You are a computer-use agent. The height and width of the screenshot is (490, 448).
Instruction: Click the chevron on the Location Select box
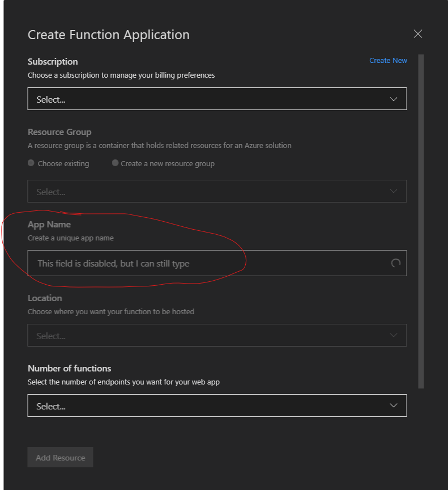click(394, 335)
